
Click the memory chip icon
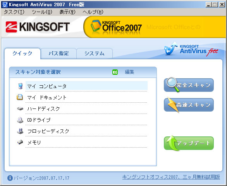(20, 142)
